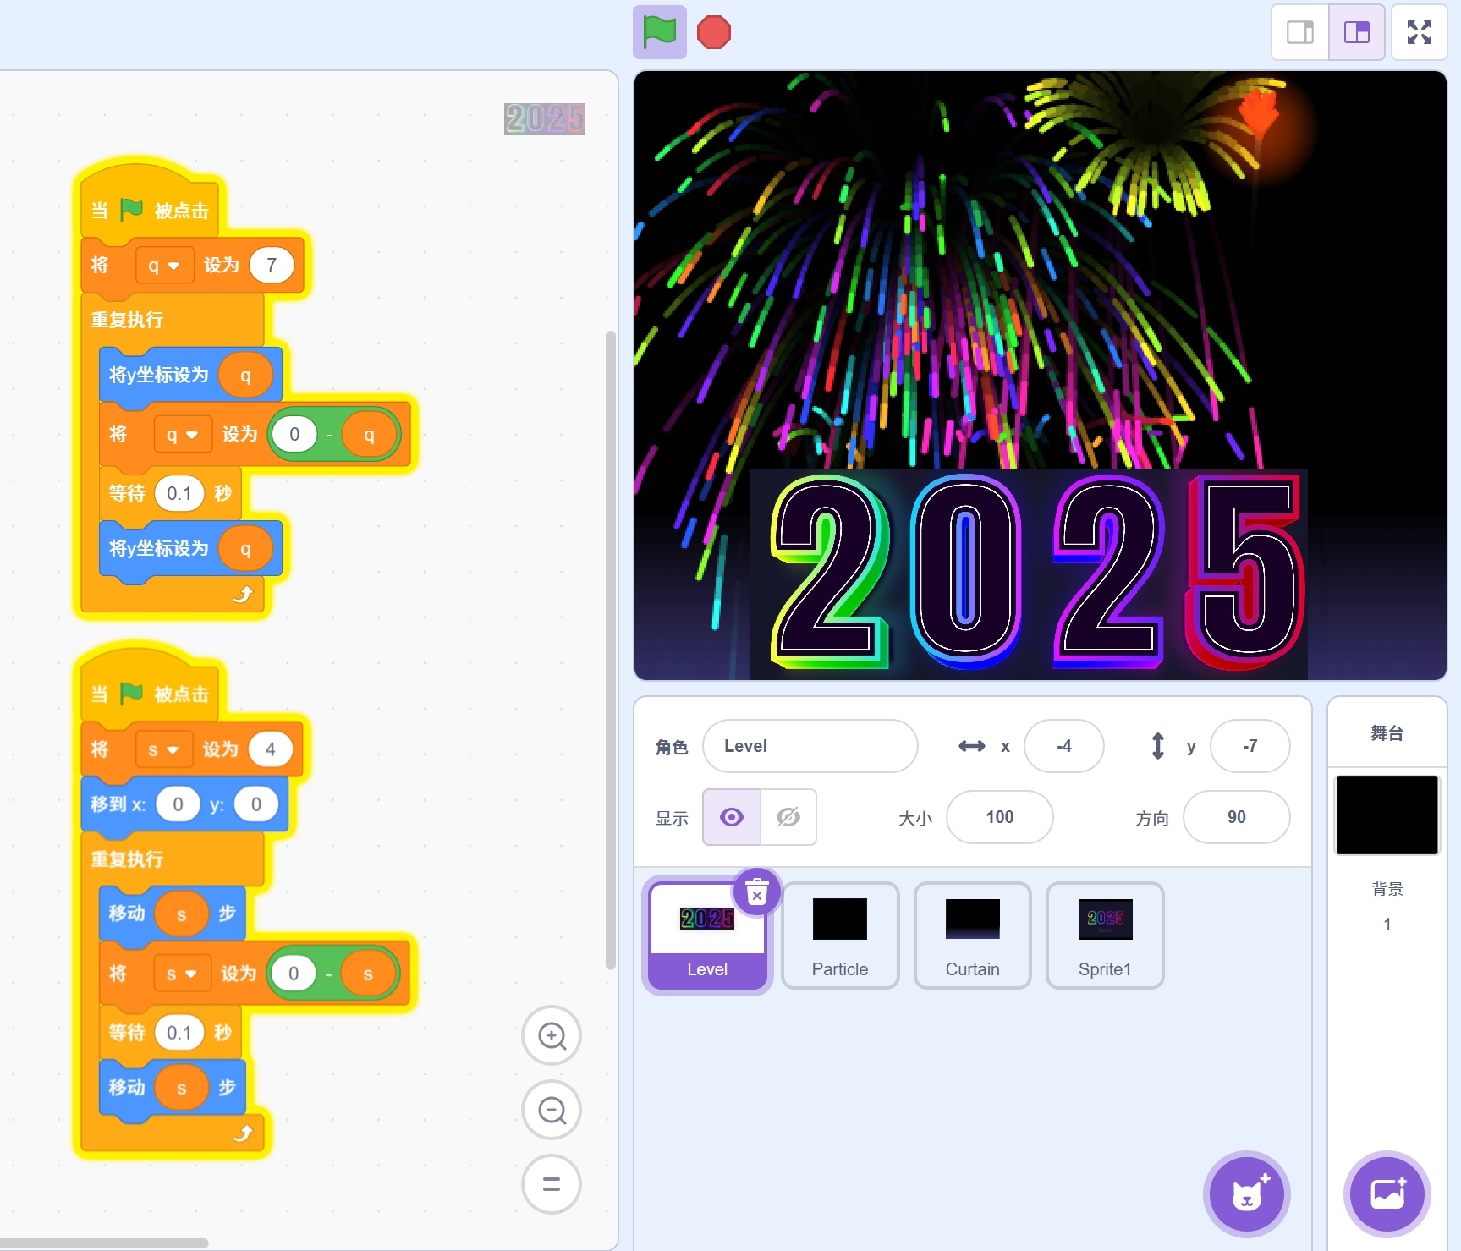Viewport: 1461px width, 1251px height.
Task: Zoom out the code workspace
Action: 552,1110
